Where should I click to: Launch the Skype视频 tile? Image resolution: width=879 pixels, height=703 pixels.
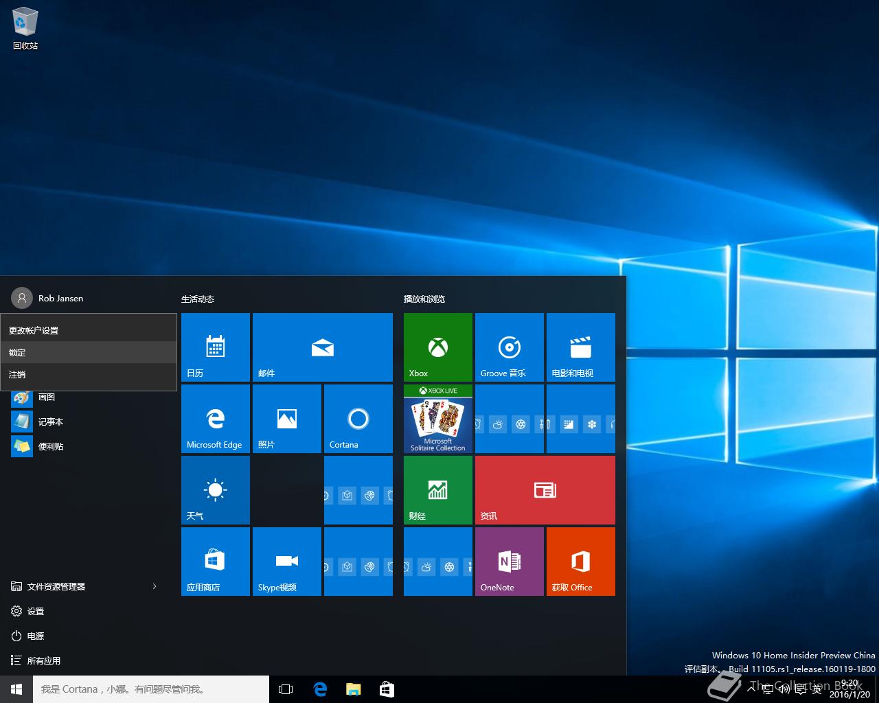pos(287,562)
